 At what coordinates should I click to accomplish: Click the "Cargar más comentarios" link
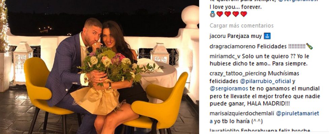point(241,26)
